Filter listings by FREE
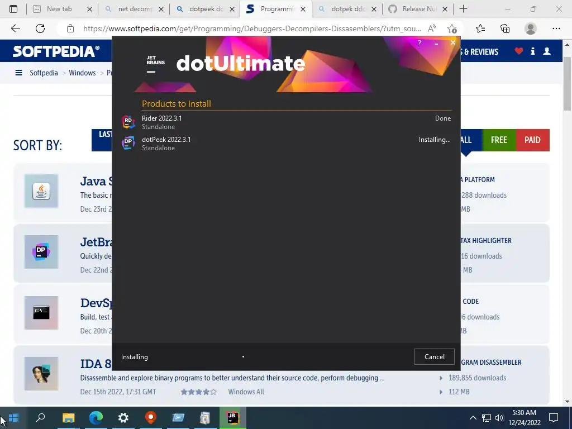Viewport: 572px width, 429px height. coord(499,140)
